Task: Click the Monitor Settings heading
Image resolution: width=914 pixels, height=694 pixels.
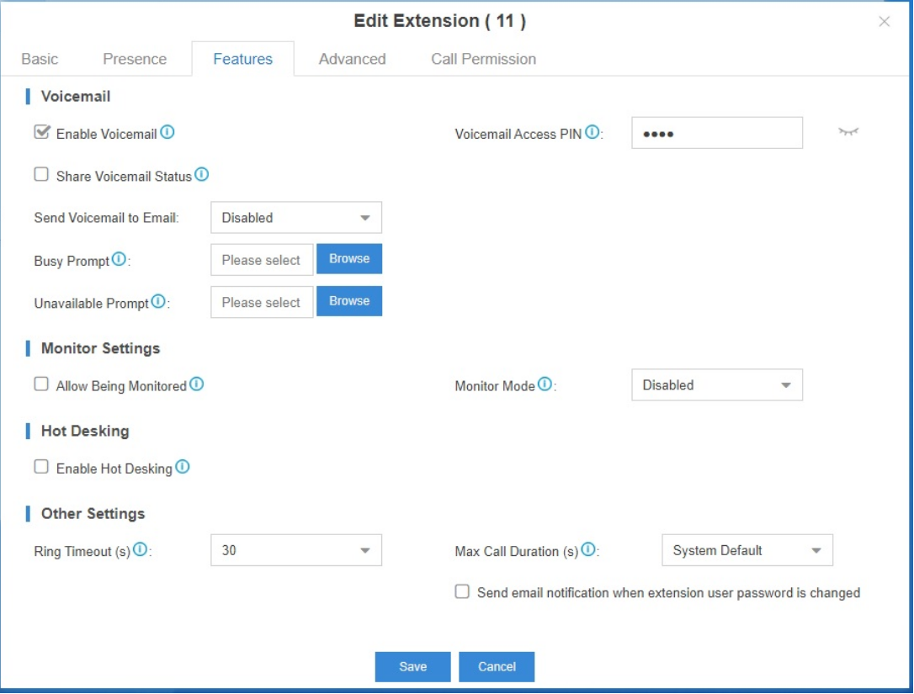Action: coord(100,348)
